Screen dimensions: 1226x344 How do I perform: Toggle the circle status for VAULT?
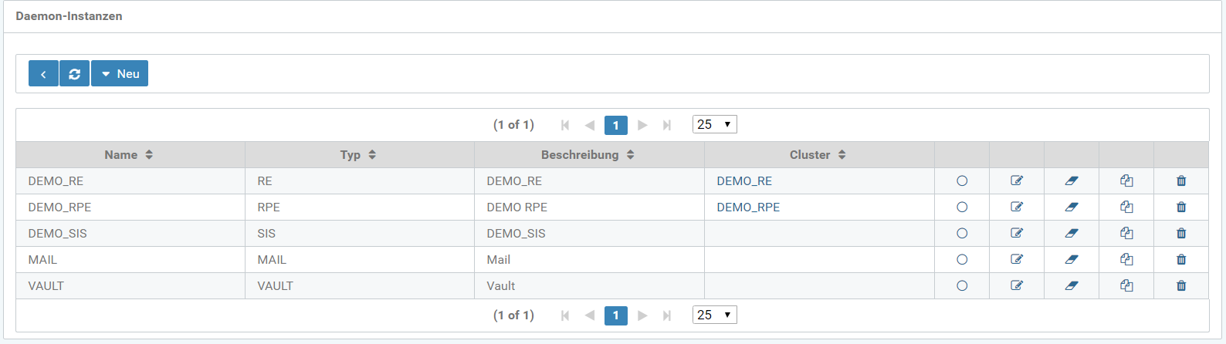(x=961, y=286)
